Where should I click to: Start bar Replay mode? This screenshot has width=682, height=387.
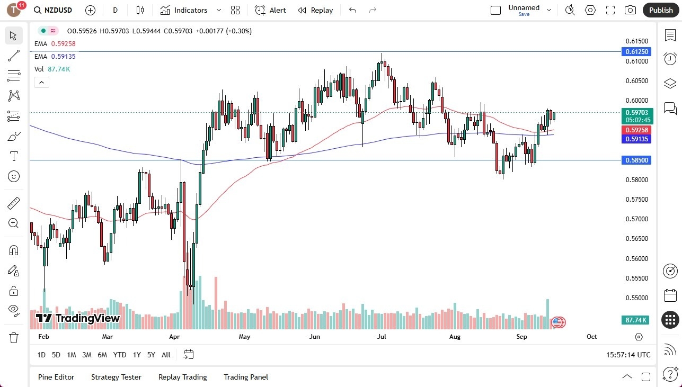click(x=315, y=10)
